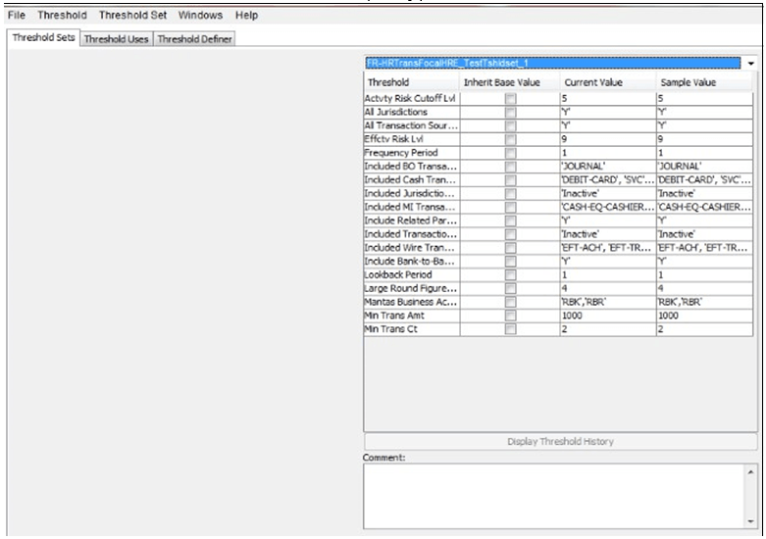Select the FR-HRTransFocalHRE_TestTshldset_1 combo box field

[x=553, y=63]
